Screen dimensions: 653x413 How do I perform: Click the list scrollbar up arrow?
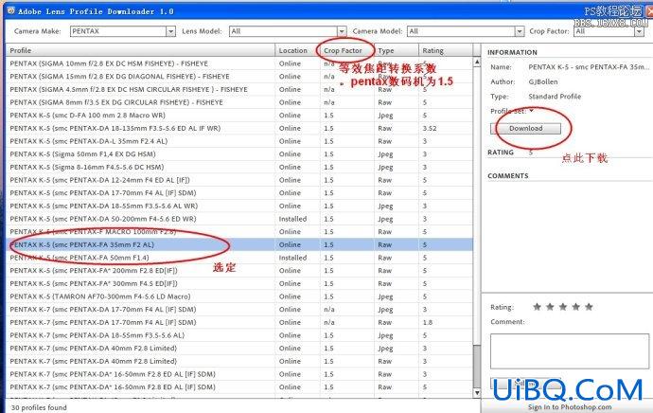click(477, 62)
